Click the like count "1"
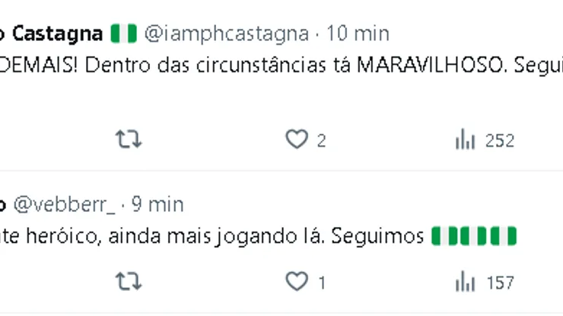The height and width of the screenshot is (316, 563). pyautogui.click(x=322, y=283)
